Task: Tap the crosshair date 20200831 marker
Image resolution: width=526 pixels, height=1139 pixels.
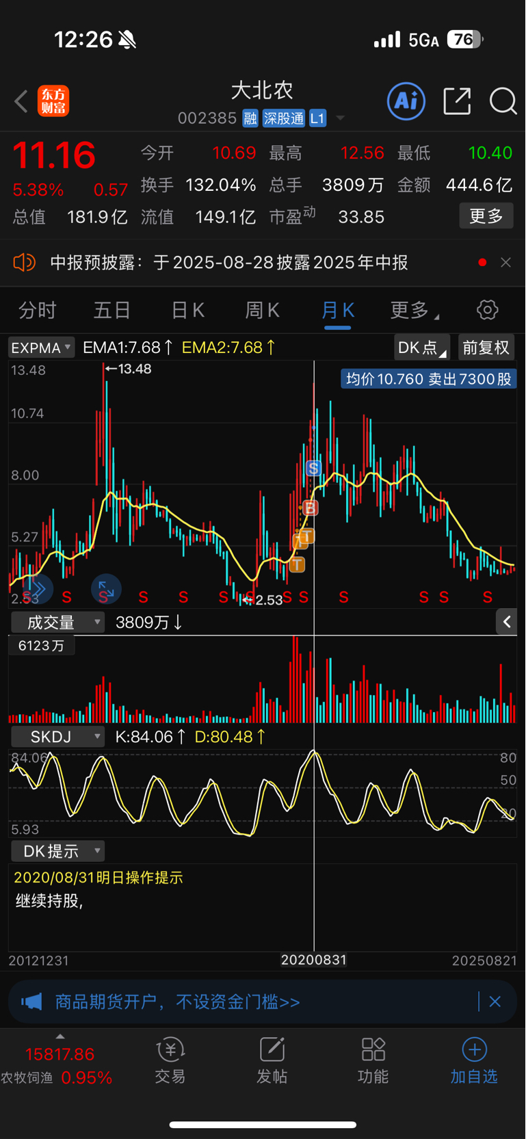Action: pyautogui.click(x=314, y=960)
